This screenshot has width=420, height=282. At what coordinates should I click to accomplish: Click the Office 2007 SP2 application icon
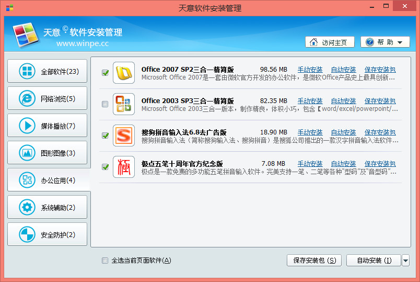coord(123,73)
